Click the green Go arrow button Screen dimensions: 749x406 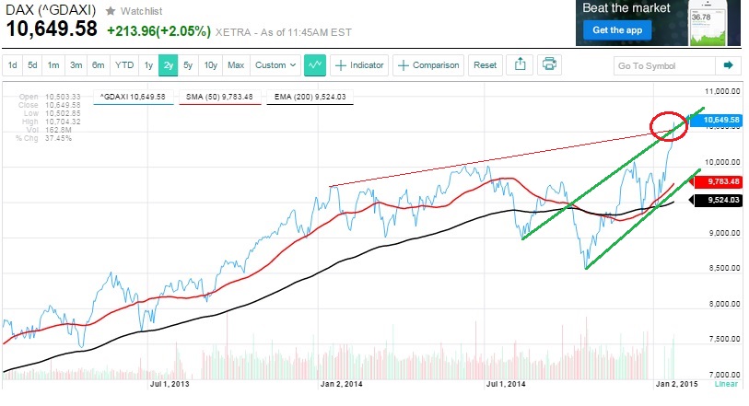[x=729, y=65]
